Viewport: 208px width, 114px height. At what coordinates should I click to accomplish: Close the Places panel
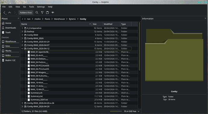18,18
